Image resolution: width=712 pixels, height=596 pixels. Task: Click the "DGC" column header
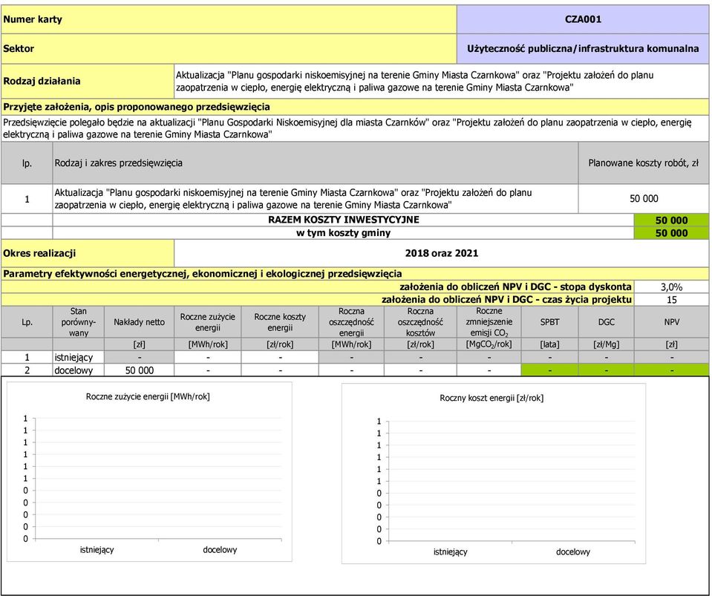(x=606, y=322)
